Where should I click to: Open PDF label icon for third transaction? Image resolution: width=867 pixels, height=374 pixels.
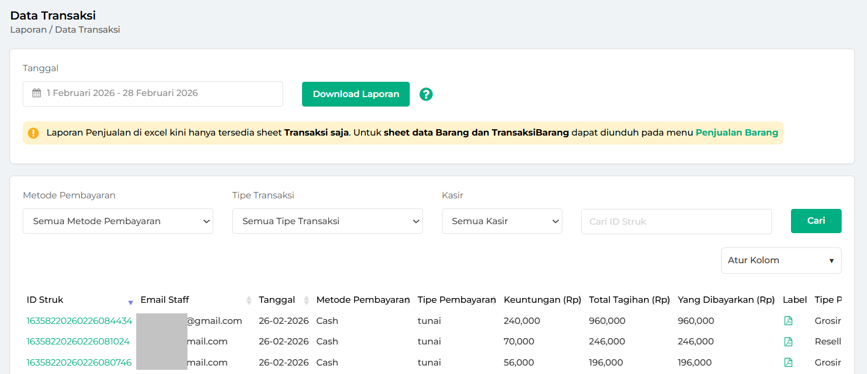[788, 362]
